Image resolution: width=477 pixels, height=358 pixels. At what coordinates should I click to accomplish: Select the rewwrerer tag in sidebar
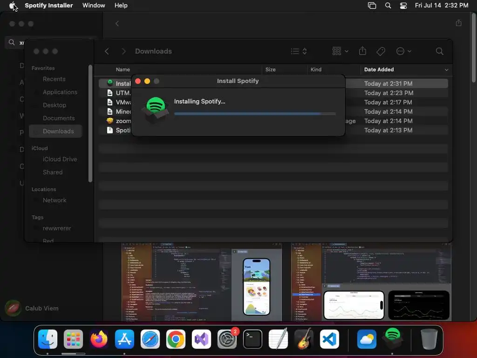56,228
